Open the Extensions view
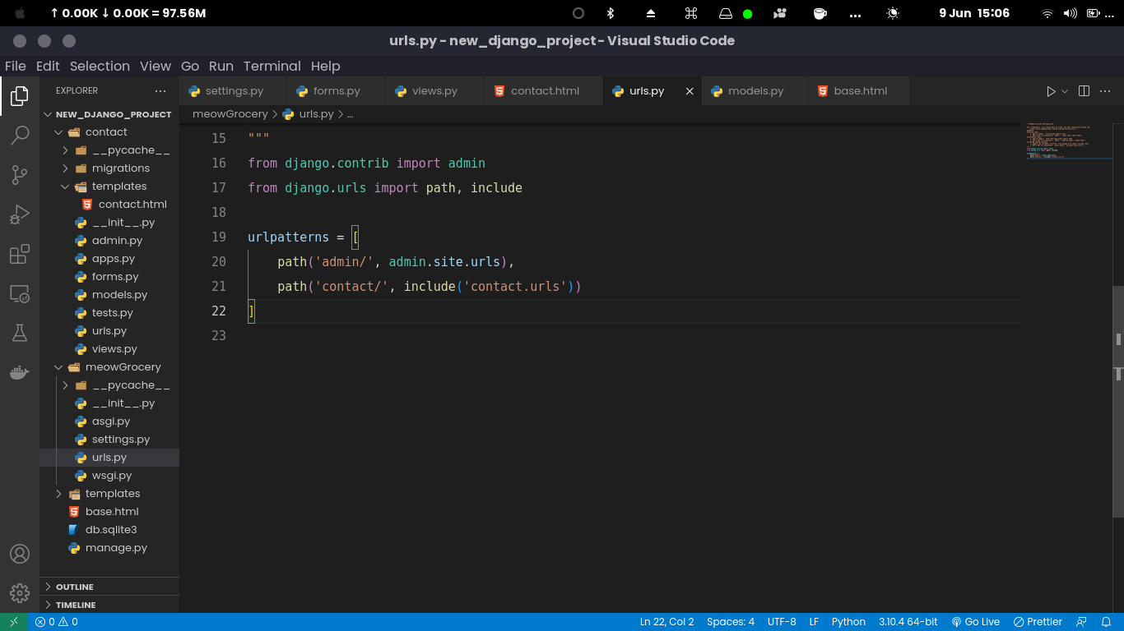Screen dimensions: 1124x631 coord(20,254)
